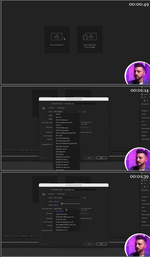Select Anamorphic 2:1 (2) pixel ratio
The width and height of the screenshot is (150, 257).
point(61,230)
